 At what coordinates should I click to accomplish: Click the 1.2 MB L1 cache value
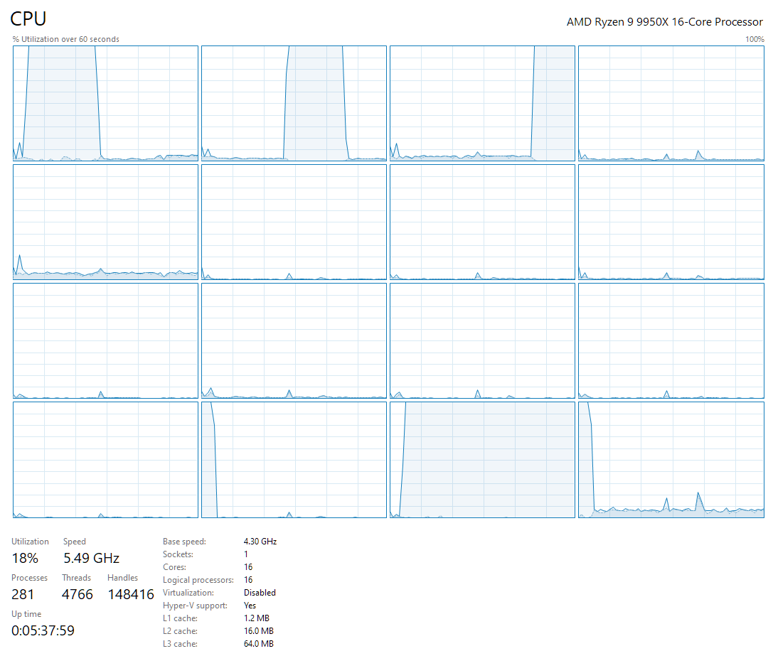(256, 618)
